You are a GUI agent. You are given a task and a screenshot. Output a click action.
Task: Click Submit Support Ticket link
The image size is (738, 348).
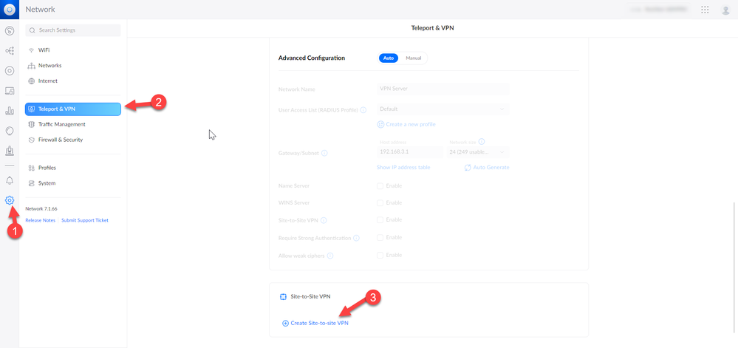[85, 220]
